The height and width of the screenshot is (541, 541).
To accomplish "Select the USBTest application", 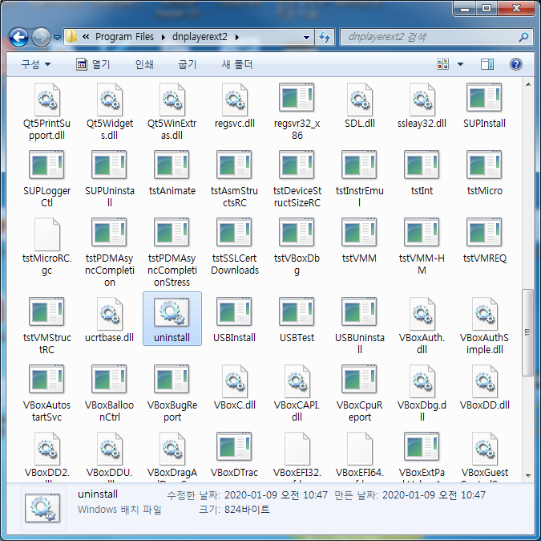I will click(297, 320).
